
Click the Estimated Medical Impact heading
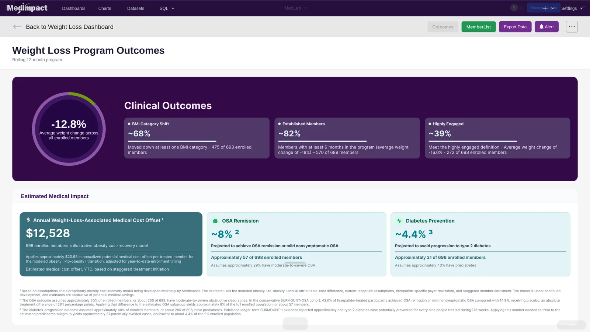coord(55,196)
